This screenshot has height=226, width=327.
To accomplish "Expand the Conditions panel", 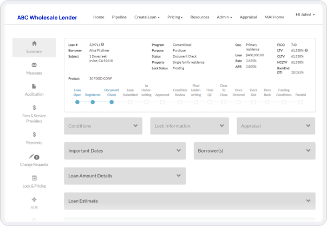I will click(103, 126).
